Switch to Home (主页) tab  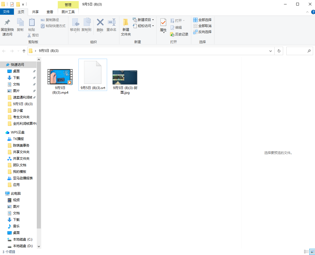tap(21, 12)
